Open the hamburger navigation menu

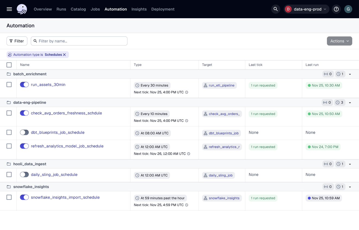point(9,9)
